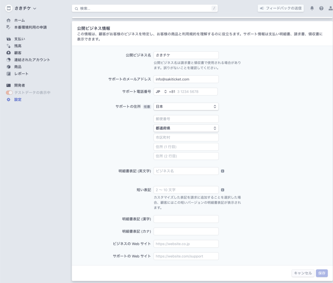Image resolution: width=333 pixels, height=283 pixels.
Task: Open 商品 in the sidebar
Action: pyautogui.click(x=18, y=67)
